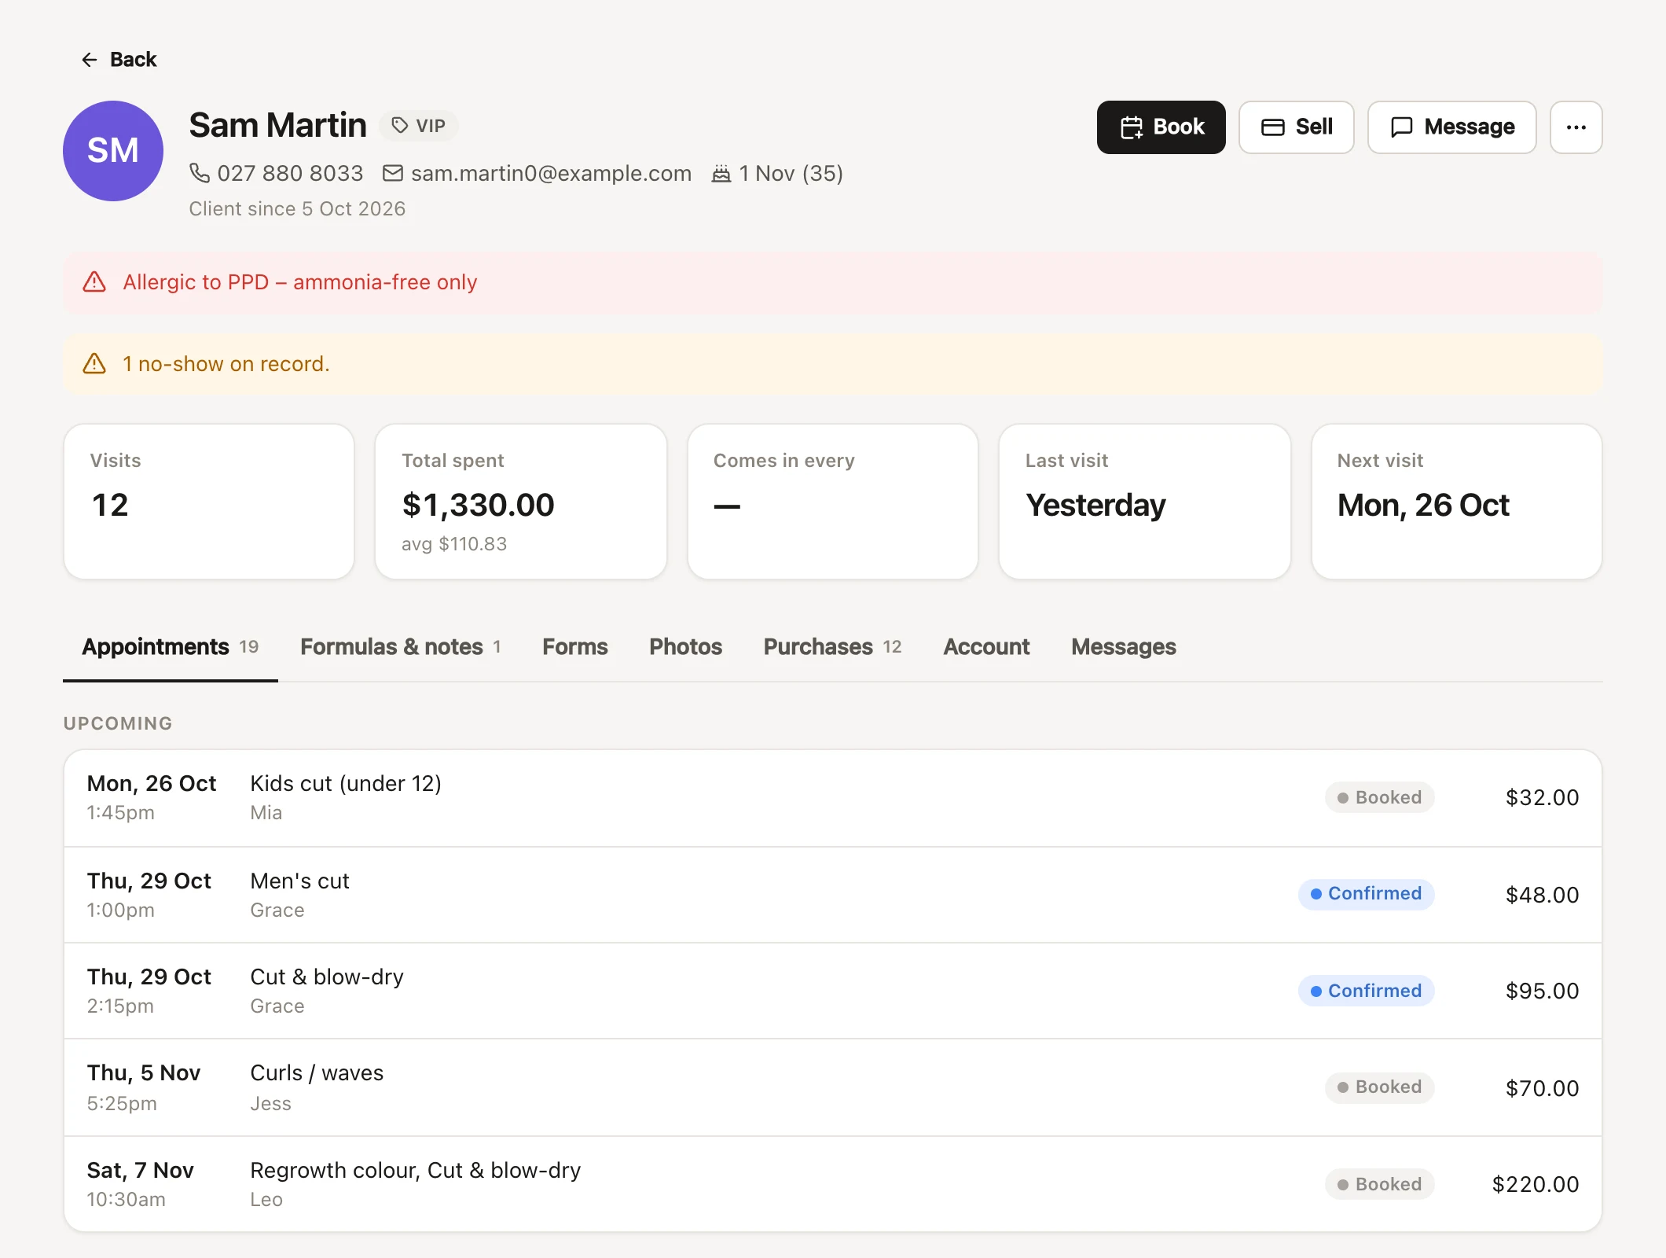This screenshot has width=1666, height=1258.
Task: Open the Formulas & notes tab
Action: [401, 647]
